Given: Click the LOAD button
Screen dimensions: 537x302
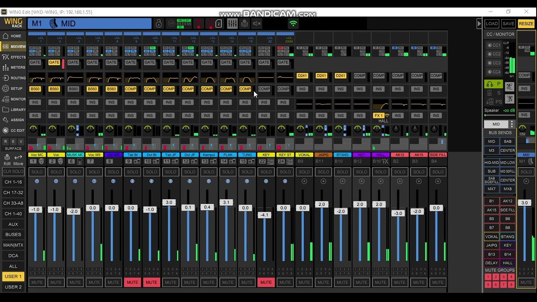Looking at the screenshot, I should [x=492, y=24].
